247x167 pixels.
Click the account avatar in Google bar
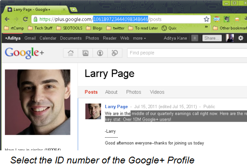tap(229, 38)
